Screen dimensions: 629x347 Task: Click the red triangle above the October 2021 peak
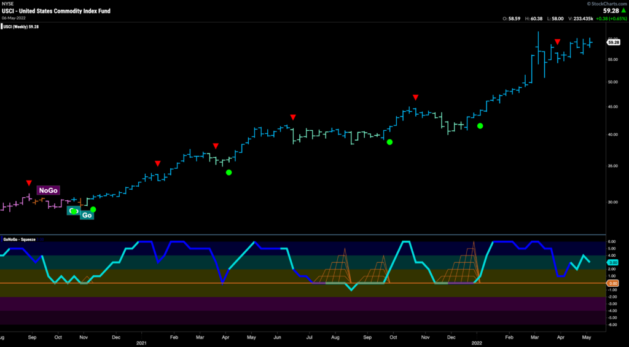pos(416,98)
